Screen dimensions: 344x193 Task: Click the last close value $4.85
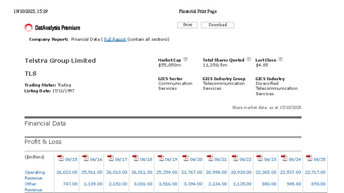(x=262, y=65)
